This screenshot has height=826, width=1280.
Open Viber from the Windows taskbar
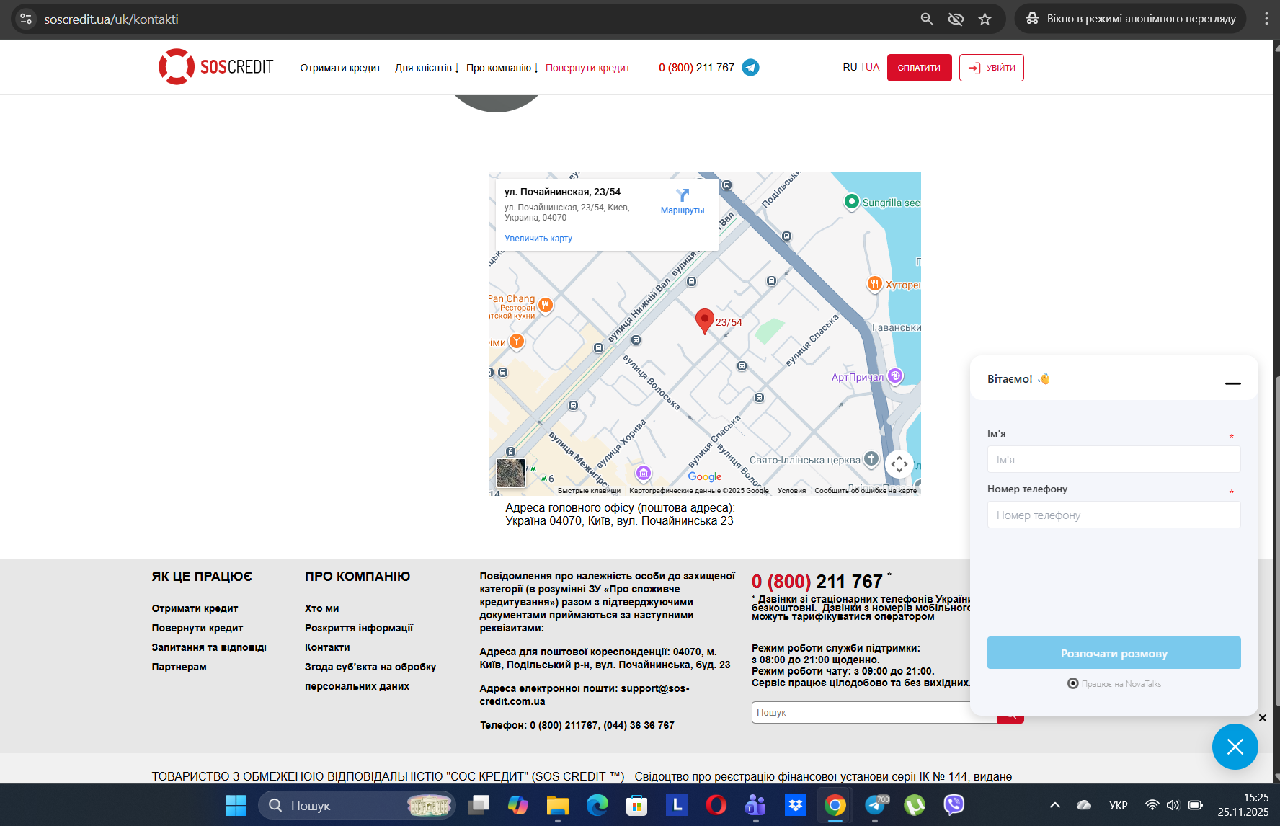(954, 804)
